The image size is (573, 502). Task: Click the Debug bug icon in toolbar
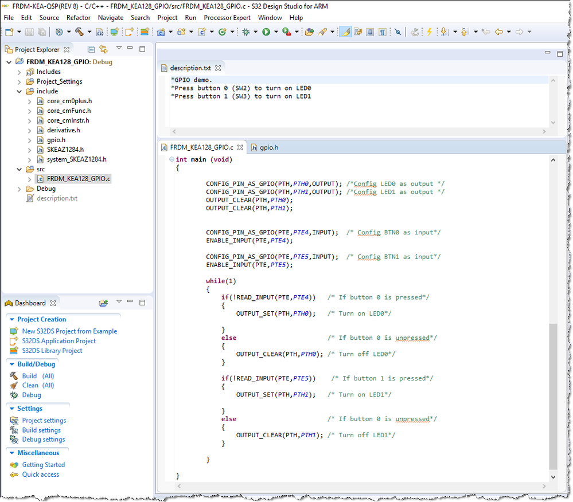point(246,32)
